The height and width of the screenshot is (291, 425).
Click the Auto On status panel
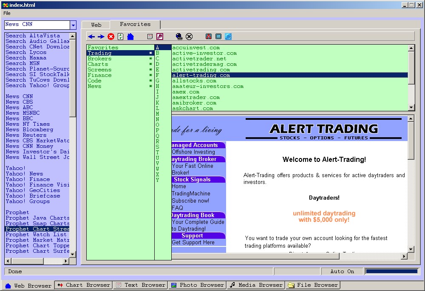coord(342,271)
